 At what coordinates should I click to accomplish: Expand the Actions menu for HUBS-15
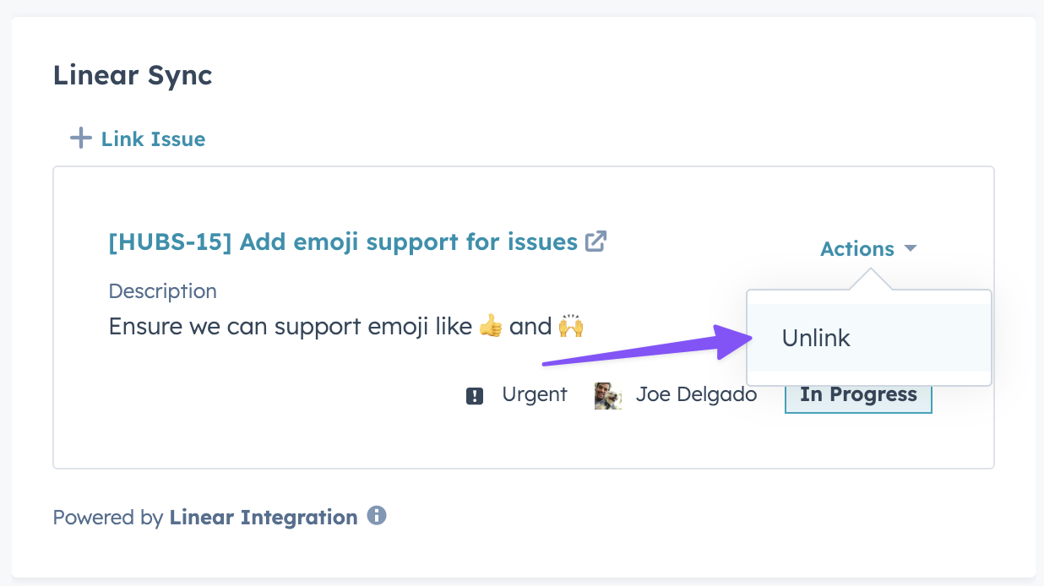[x=857, y=248]
